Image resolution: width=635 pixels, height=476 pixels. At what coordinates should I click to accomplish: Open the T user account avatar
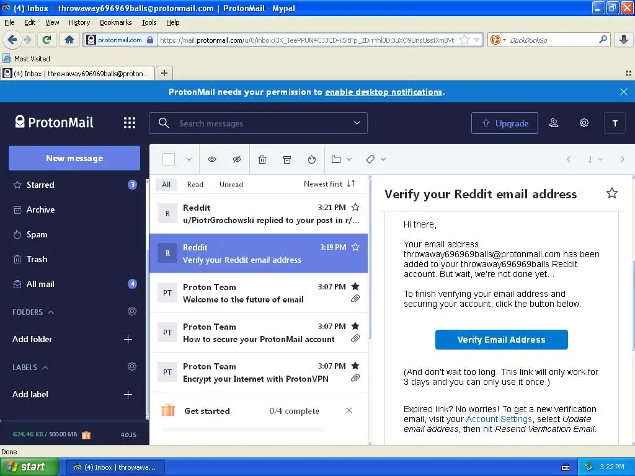point(615,123)
